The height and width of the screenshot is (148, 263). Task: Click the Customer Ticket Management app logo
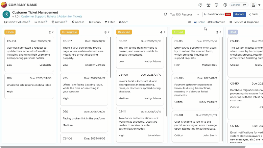click(6, 14)
